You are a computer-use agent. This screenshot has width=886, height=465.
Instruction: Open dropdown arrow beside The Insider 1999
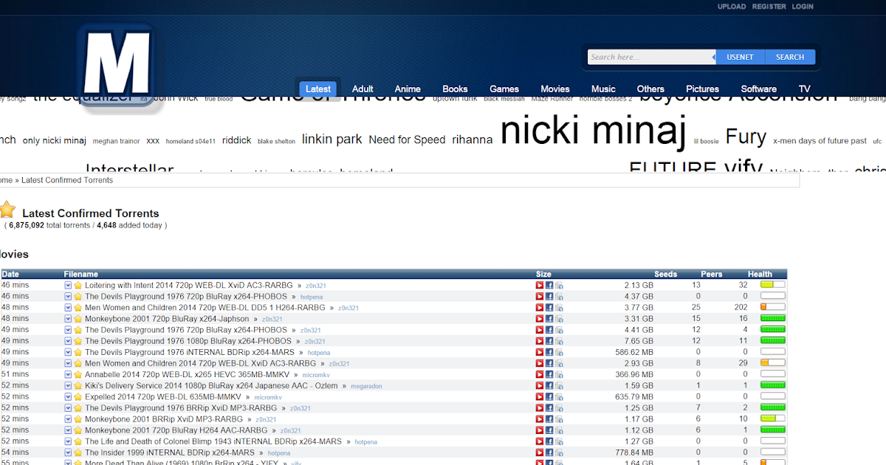[69, 452]
